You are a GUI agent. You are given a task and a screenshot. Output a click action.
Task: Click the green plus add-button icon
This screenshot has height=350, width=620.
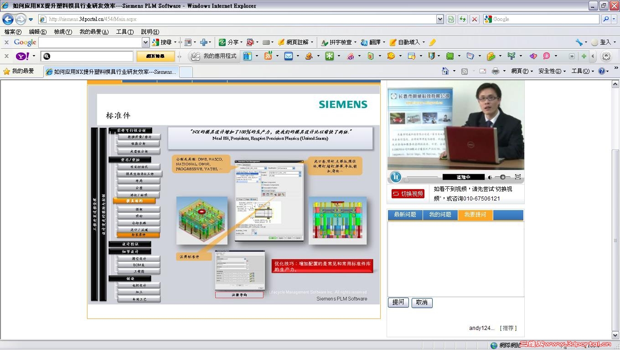coord(584,56)
